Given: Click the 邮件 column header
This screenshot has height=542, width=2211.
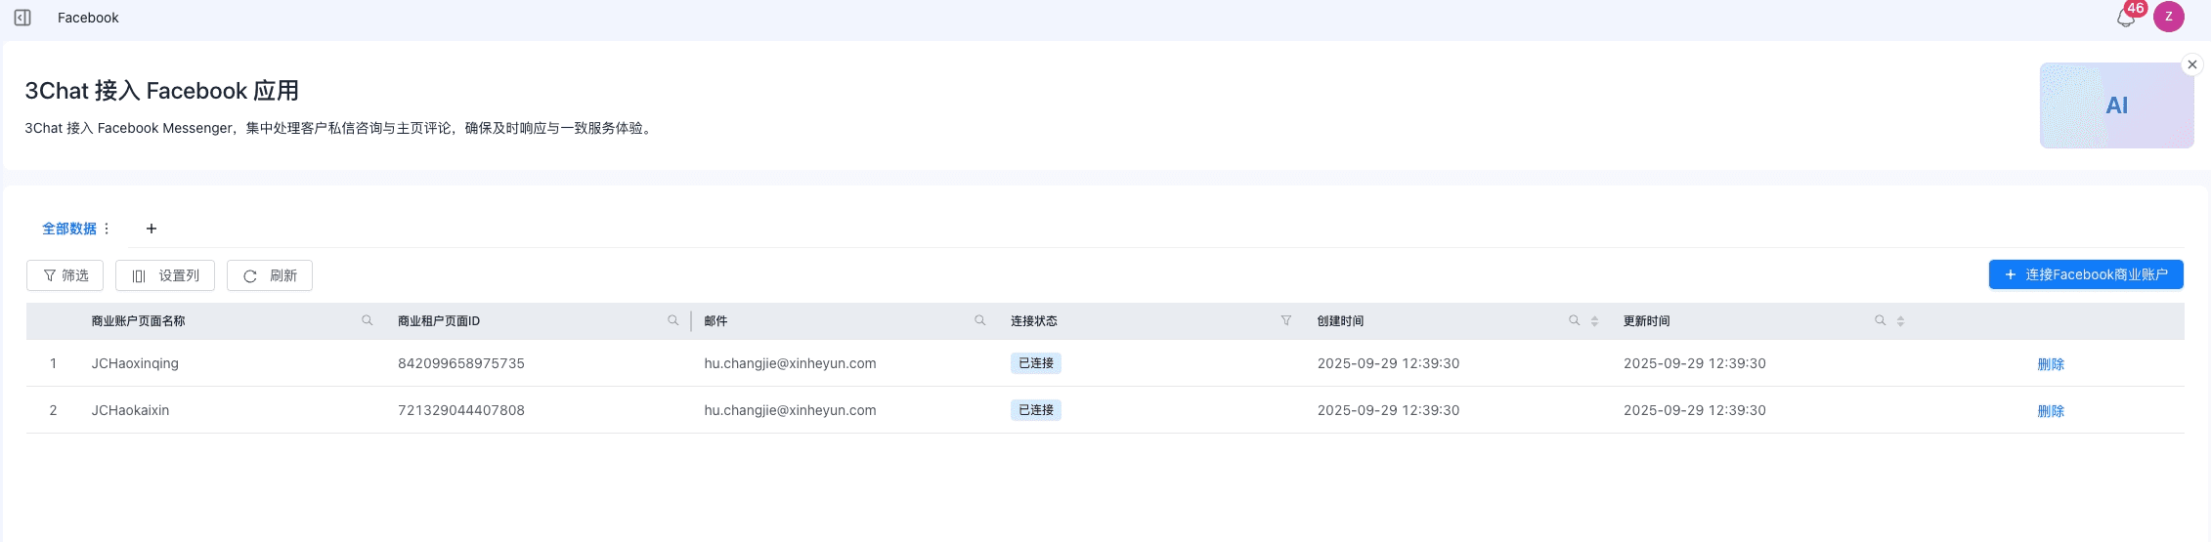Looking at the screenshot, I should pyautogui.click(x=715, y=321).
